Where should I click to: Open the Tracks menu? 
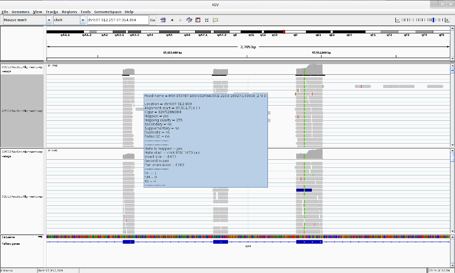(x=52, y=12)
